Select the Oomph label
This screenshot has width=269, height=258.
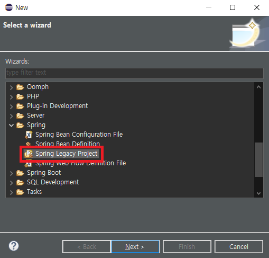(38, 87)
